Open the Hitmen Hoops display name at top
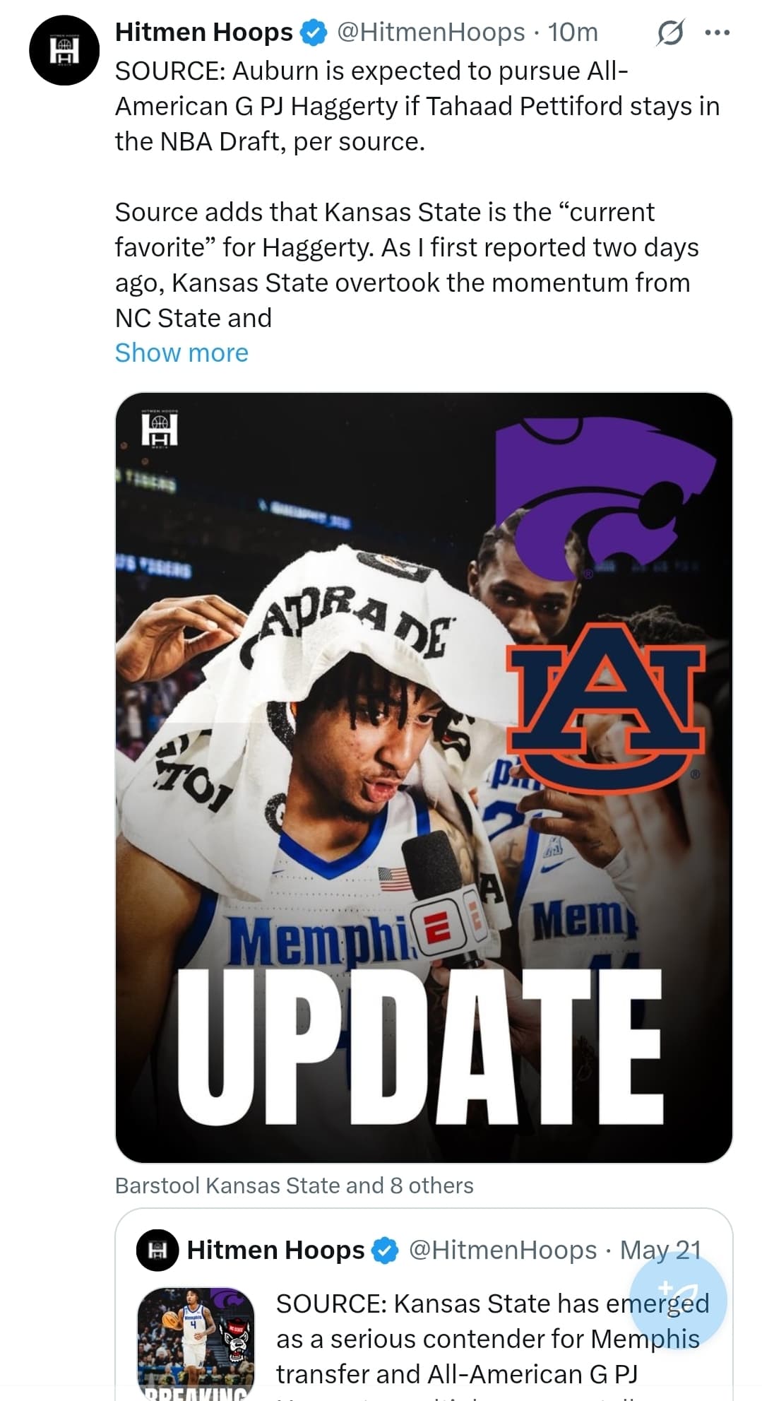This screenshot has height=1401, width=762. click(x=203, y=32)
